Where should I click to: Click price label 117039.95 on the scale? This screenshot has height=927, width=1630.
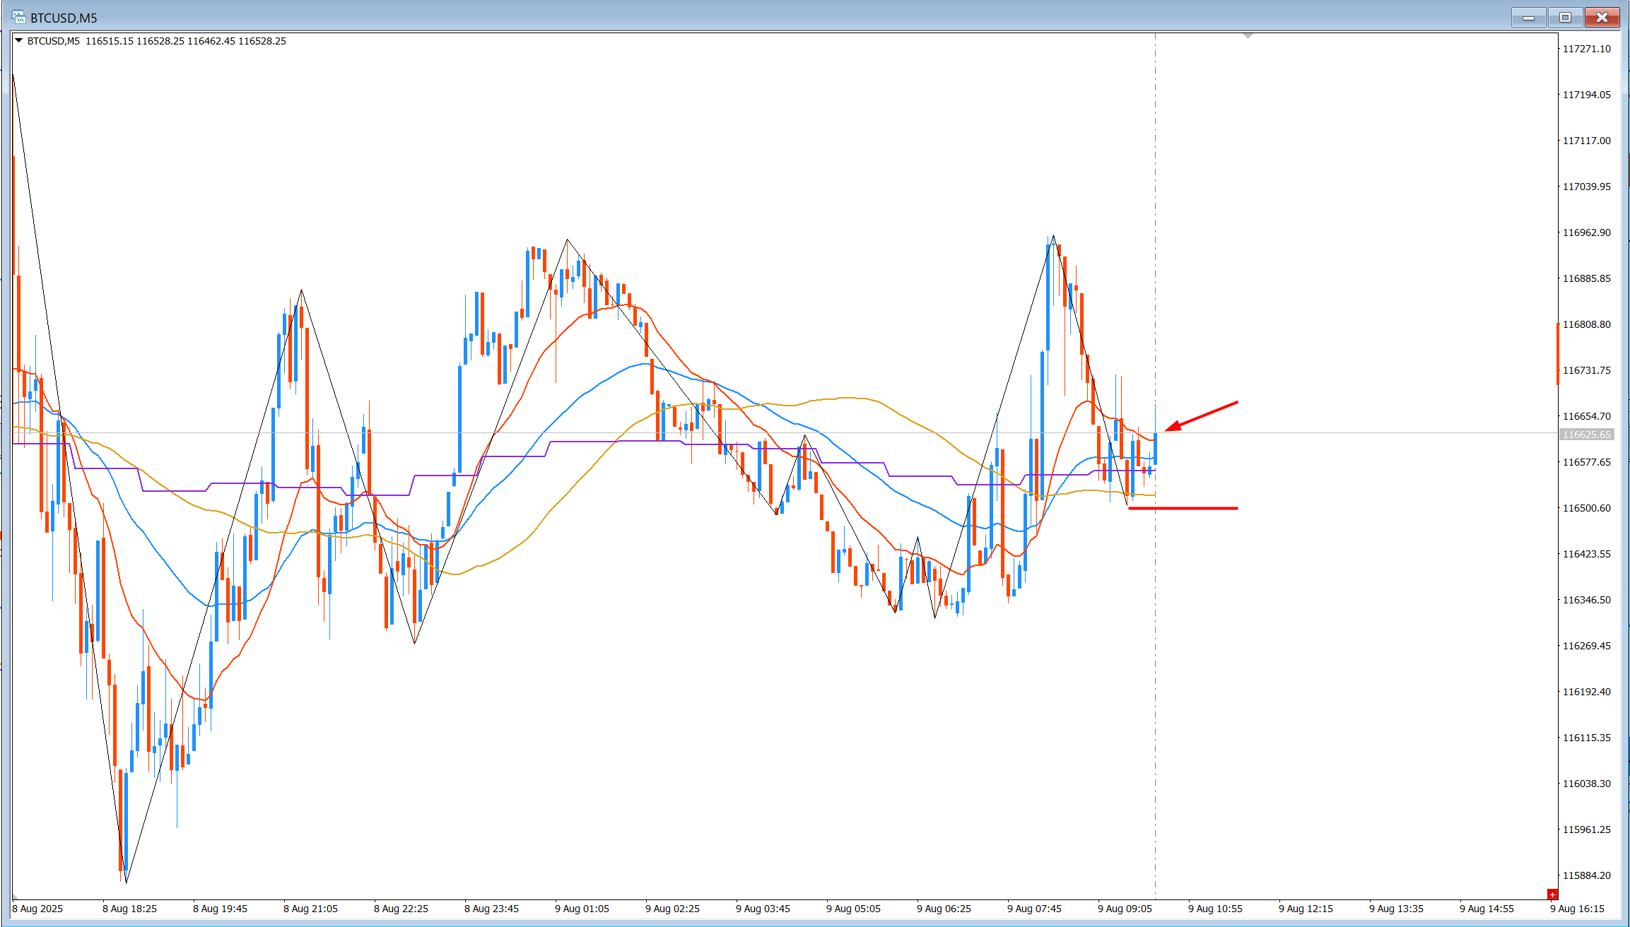click(x=1587, y=187)
